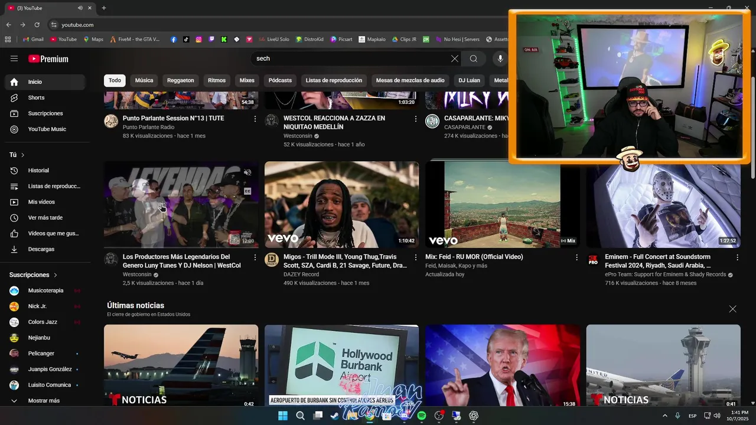This screenshot has height=425, width=756.
Task: Open the Feid RU MOR mix thumbnail
Action: 502,204
